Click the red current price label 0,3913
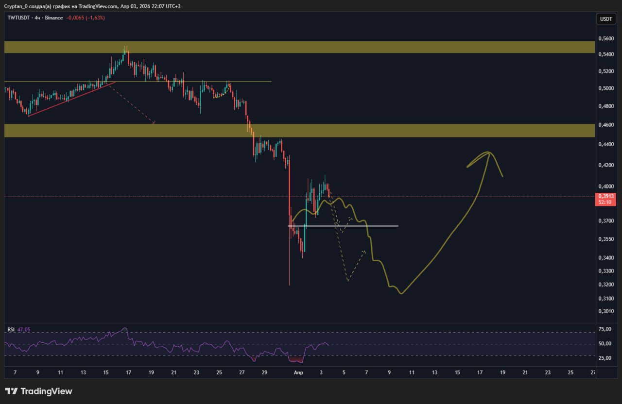 pyautogui.click(x=605, y=196)
